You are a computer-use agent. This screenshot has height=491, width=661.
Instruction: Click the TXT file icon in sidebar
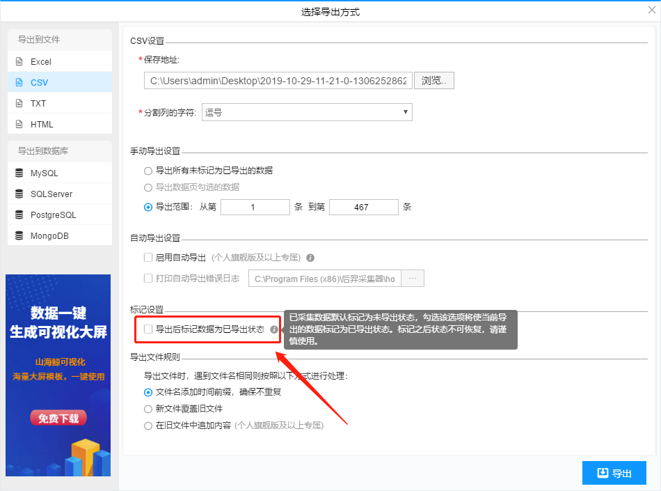tap(19, 103)
